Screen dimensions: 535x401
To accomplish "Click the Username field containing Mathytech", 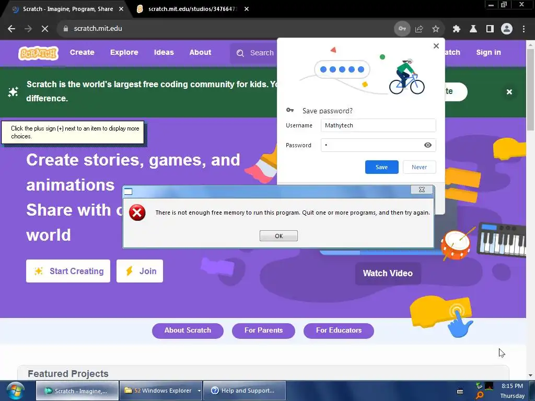I will [378, 125].
